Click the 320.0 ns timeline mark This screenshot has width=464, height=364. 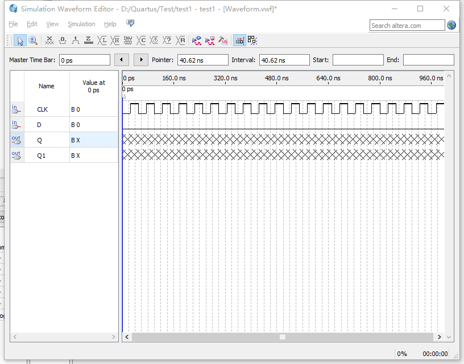click(x=226, y=78)
